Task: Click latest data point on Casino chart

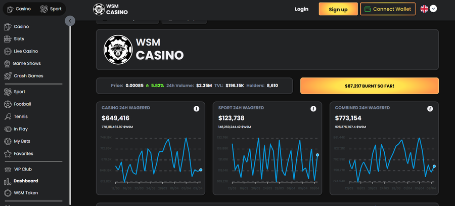Action: [201, 170]
